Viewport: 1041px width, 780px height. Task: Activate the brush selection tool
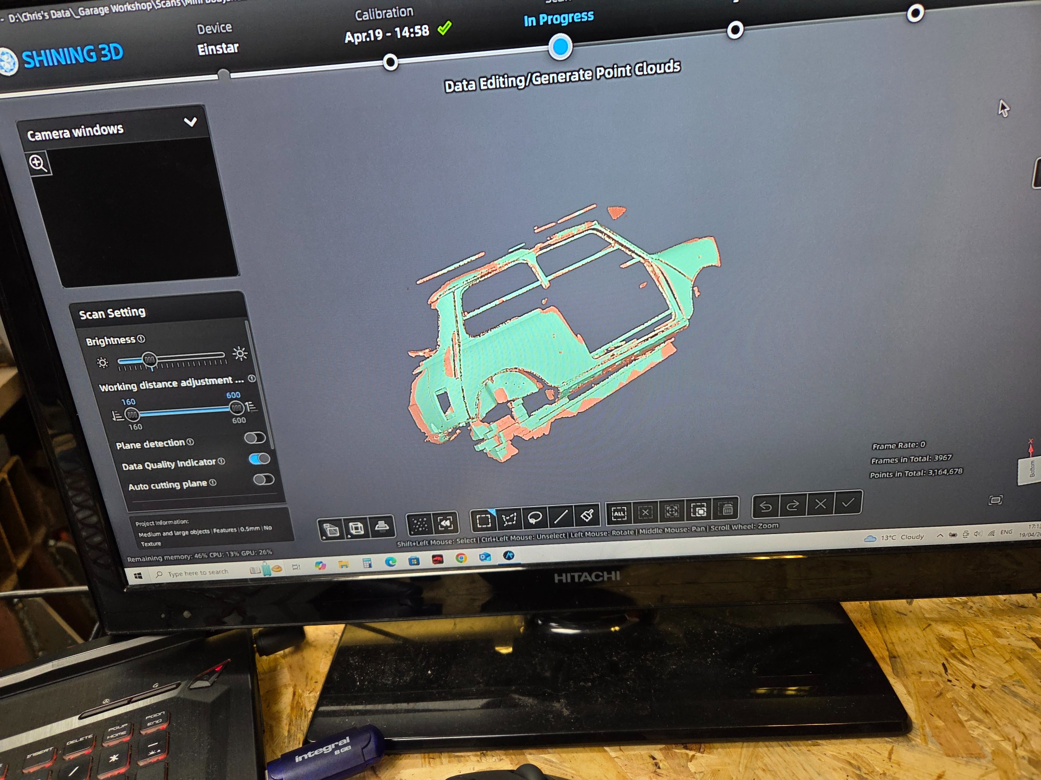(587, 515)
